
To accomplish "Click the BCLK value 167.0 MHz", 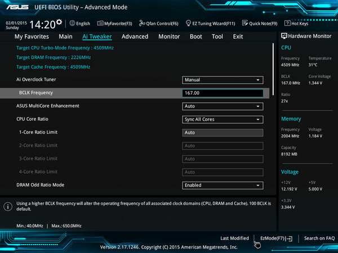I will [x=291, y=83].
